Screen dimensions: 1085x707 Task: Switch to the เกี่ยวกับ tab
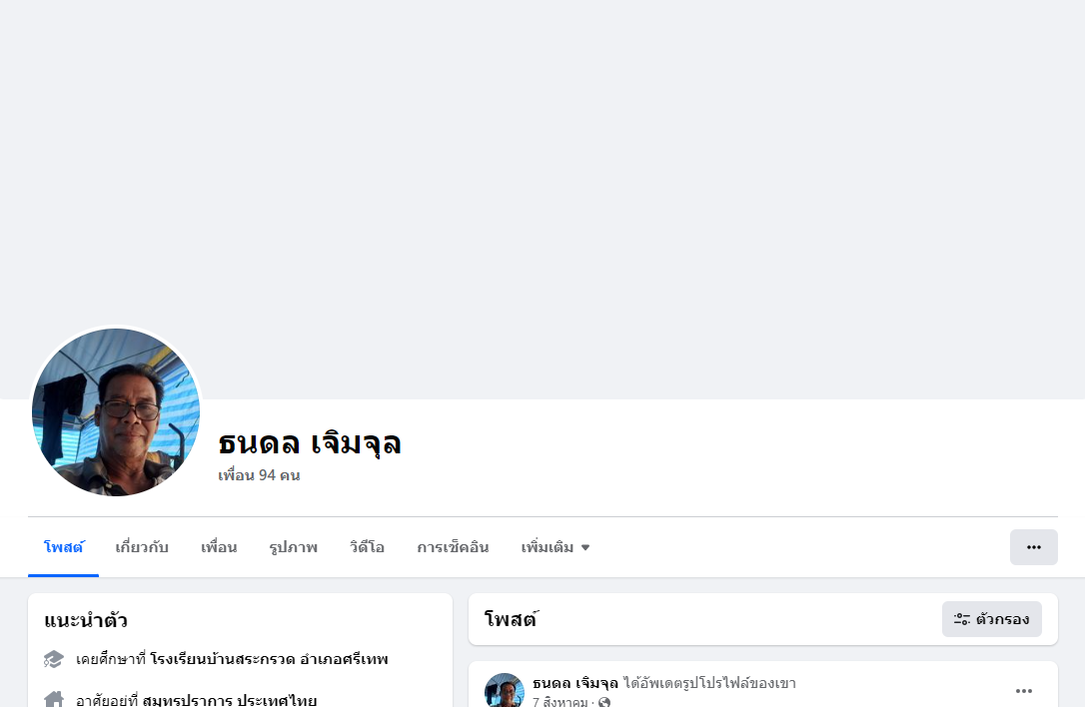click(142, 547)
